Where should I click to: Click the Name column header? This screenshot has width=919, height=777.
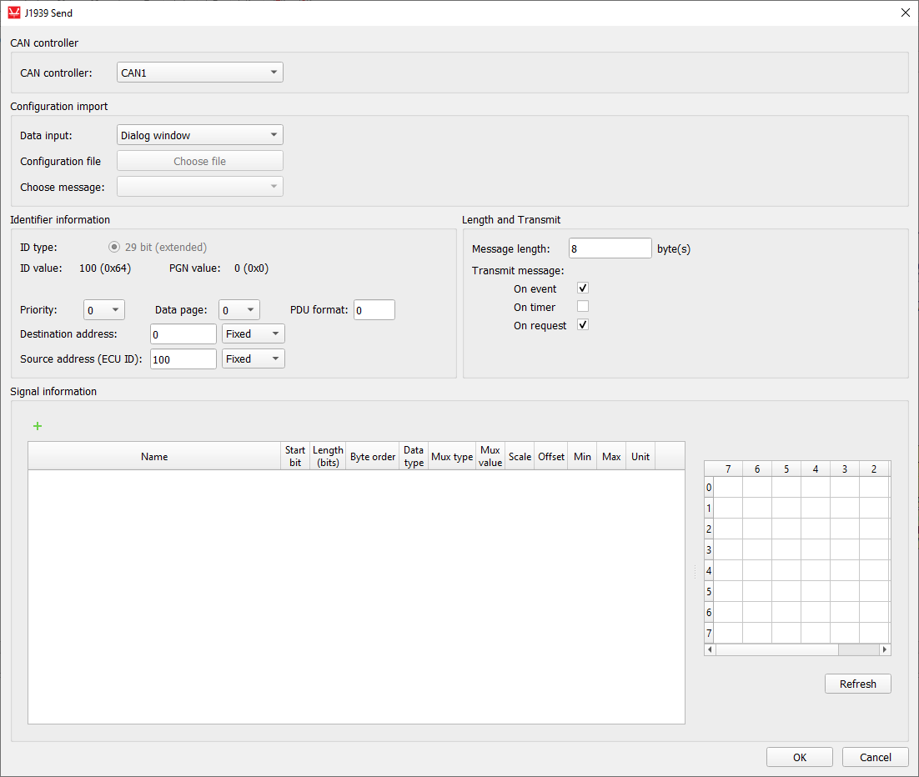pos(154,457)
